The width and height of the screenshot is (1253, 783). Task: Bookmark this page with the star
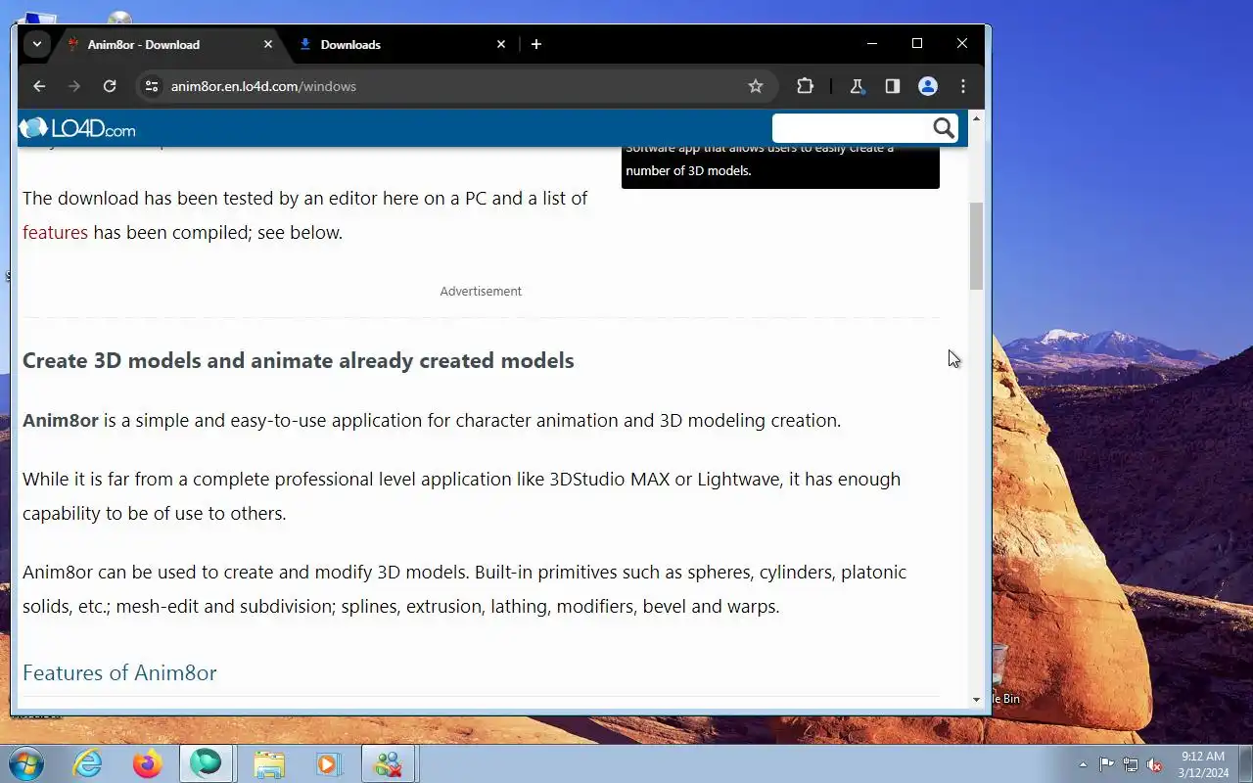click(x=756, y=86)
